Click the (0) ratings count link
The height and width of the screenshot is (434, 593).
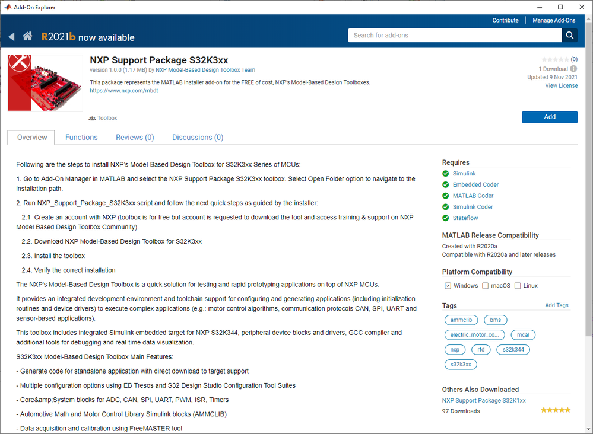(574, 59)
